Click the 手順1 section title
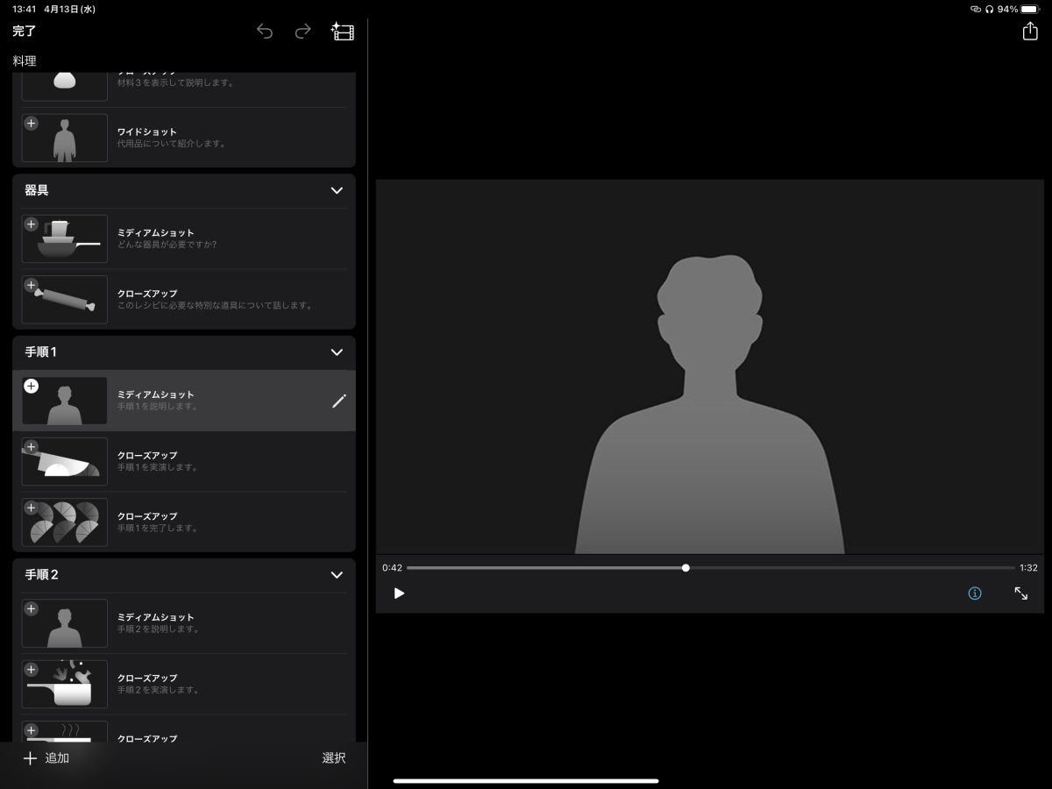The height and width of the screenshot is (789, 1052). 40,352
